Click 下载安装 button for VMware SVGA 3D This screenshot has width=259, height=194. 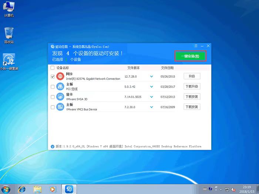192,96
